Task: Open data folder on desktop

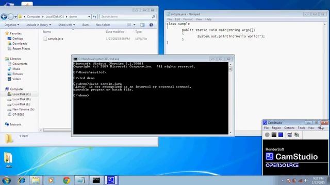Action: tap(8, 160)
